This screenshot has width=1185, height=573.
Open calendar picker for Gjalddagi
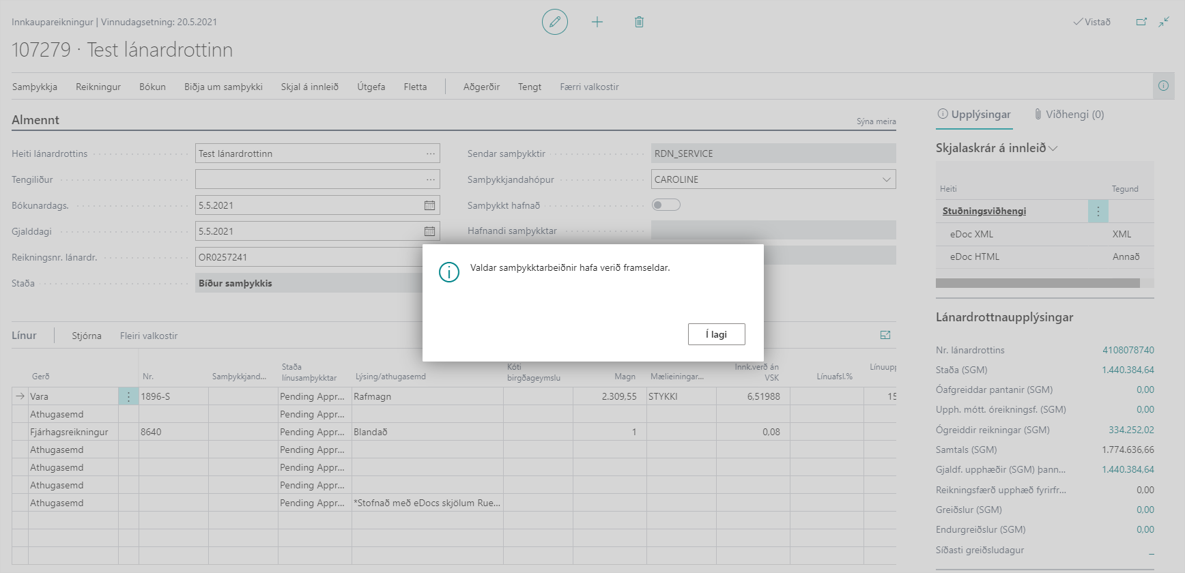coord(429,231)
